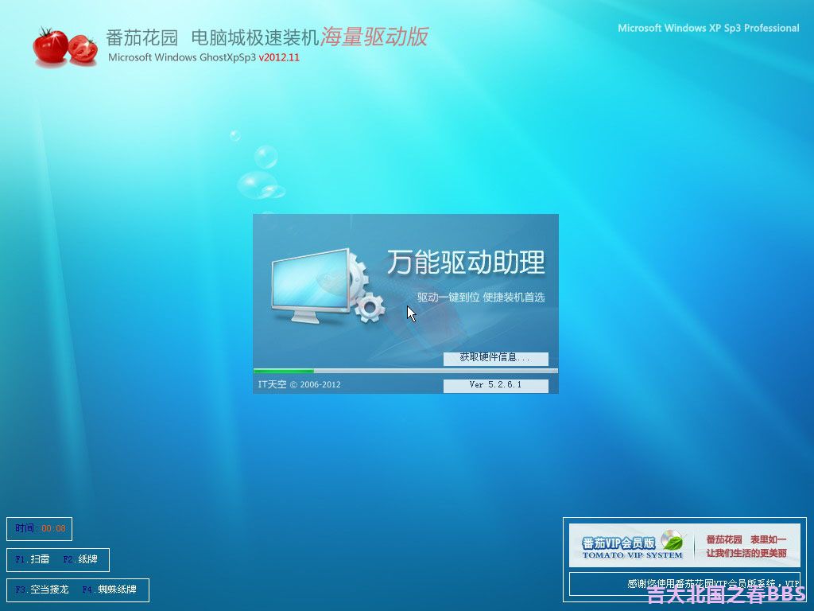Click the monitor with gears icon

(328, 286)
